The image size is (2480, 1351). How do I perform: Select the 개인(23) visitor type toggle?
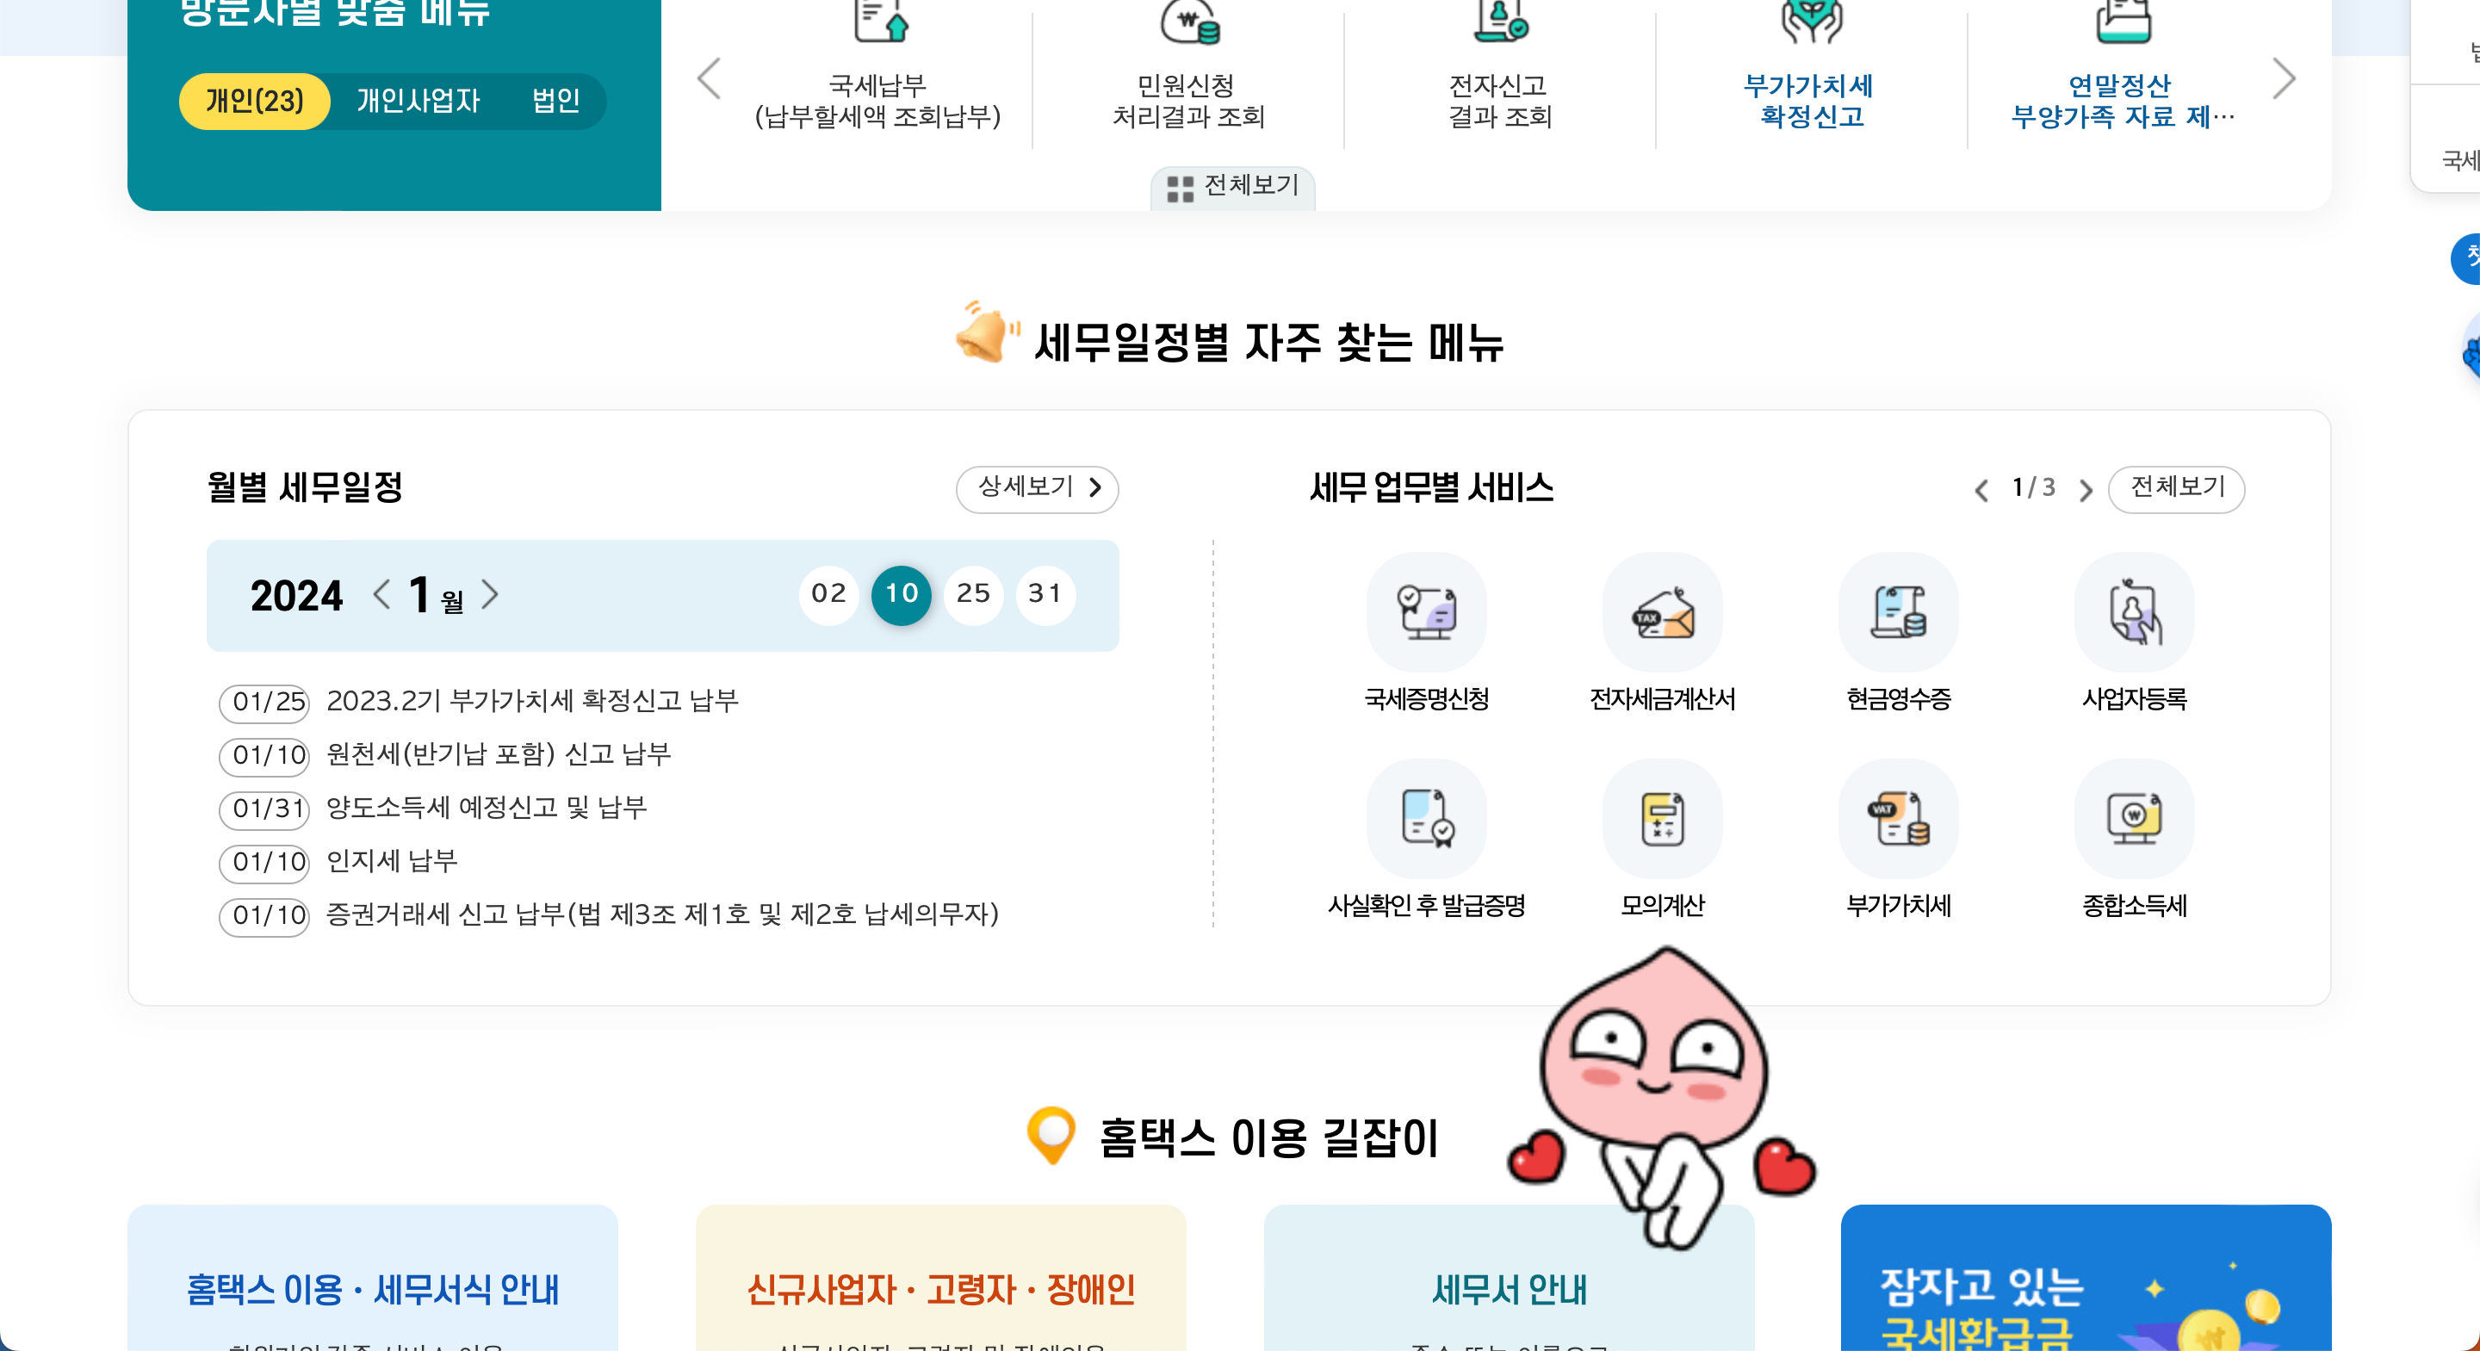point(254,100)
